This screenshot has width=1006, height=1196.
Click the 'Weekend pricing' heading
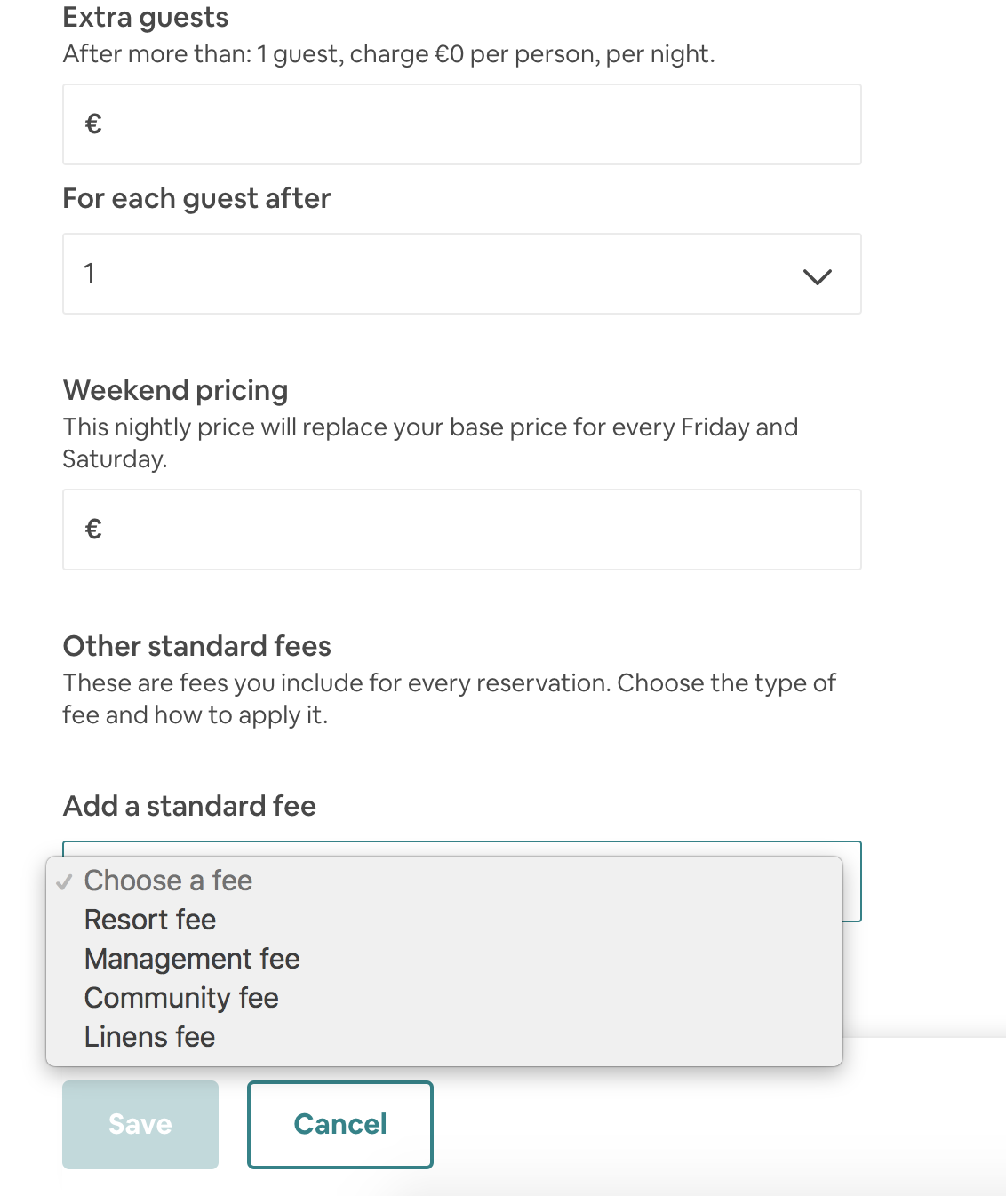click(x=174, y=390)
